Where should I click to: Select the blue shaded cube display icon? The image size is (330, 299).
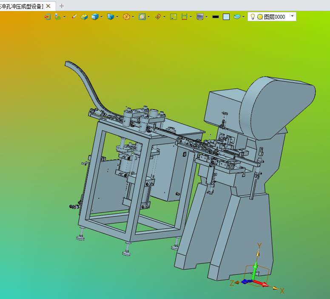pyautogui.click(x=95, y=17)
